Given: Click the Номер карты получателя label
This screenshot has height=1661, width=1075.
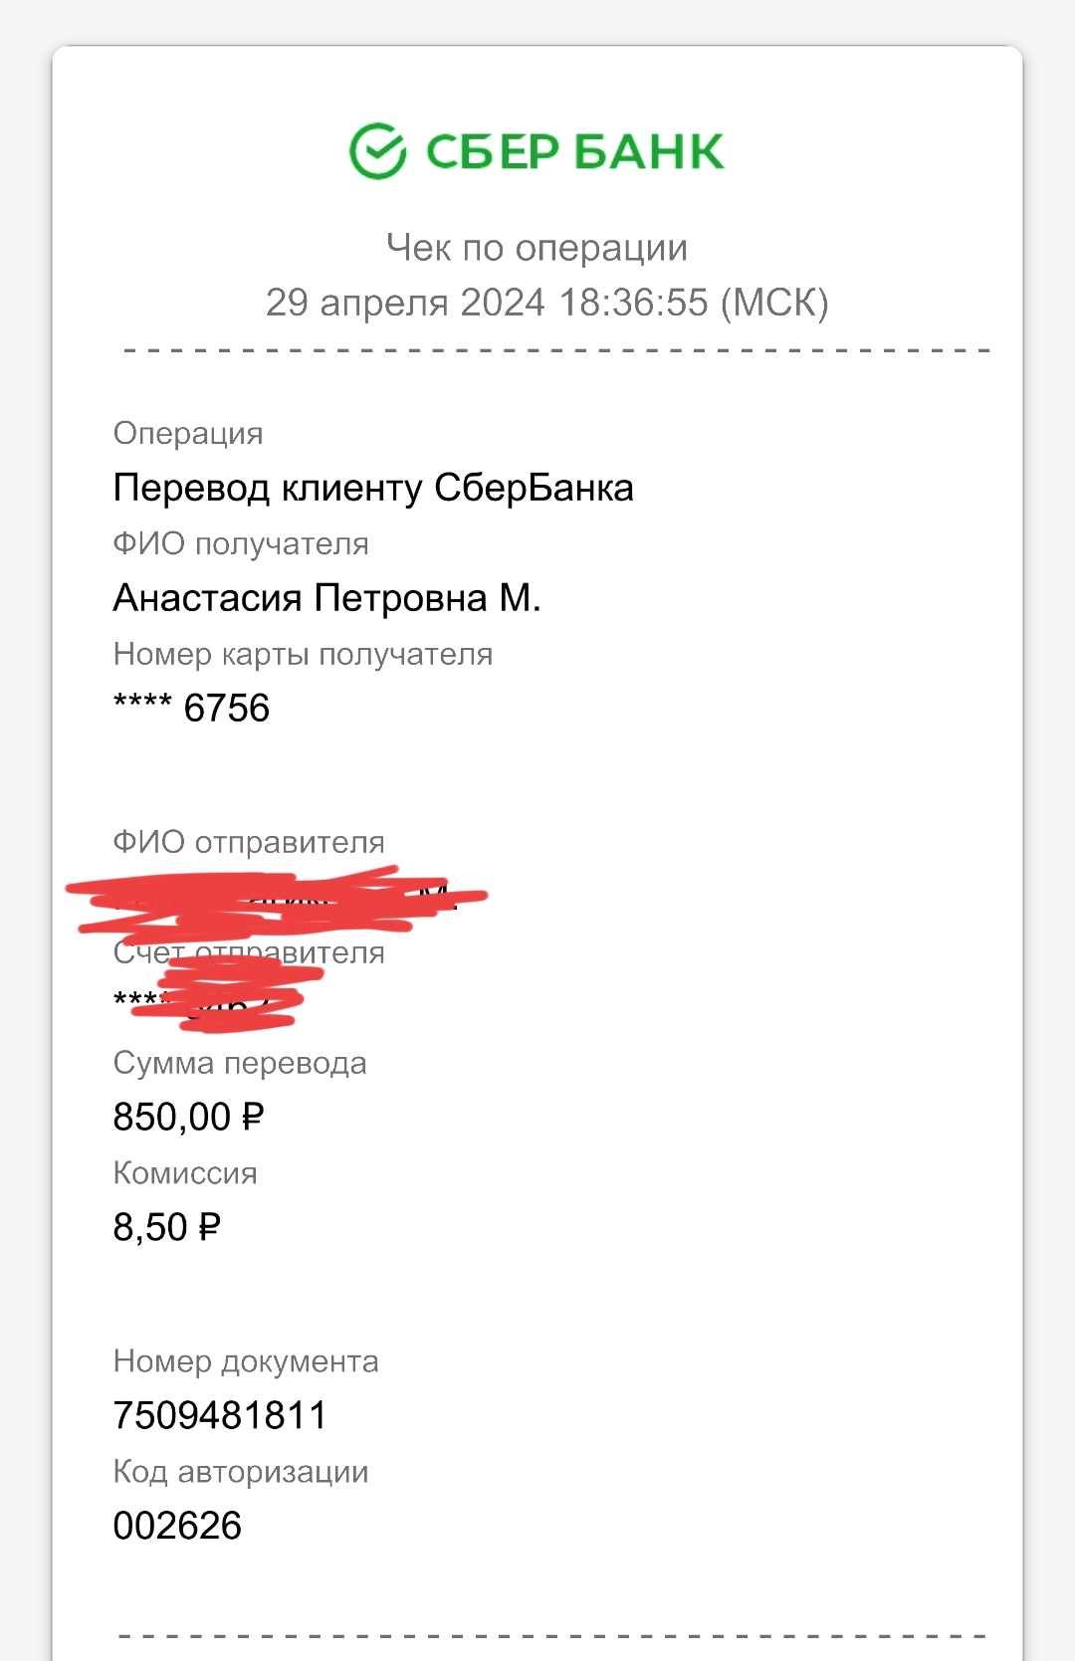Looking at the screenshot, I should 304,654.
